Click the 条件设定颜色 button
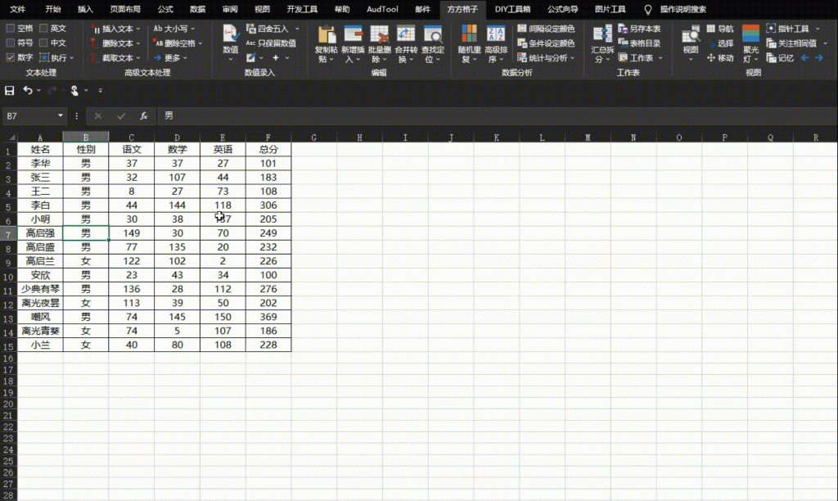The image size is (838, 501). [546, 43]
